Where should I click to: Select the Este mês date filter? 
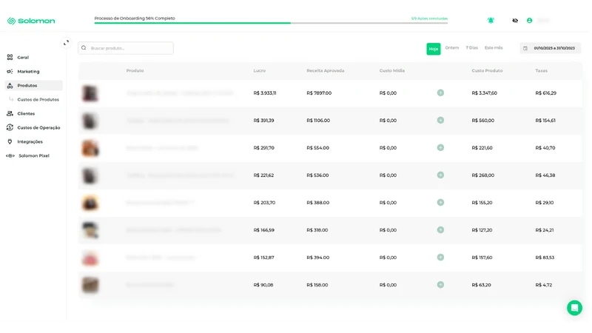(494, 48)
